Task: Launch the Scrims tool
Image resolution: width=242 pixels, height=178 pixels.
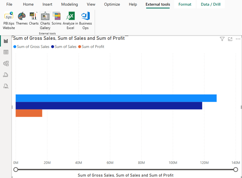Action: pyautogui.click(x=57, y=19)
